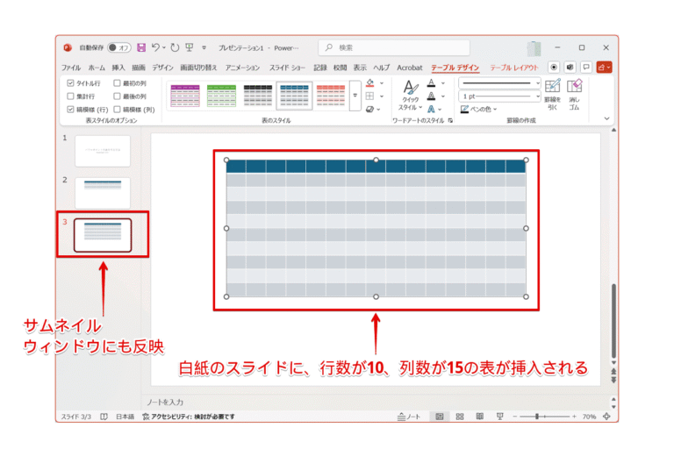Toggle the ノート notes button
This screenshot has height=449, width=674.
click(408, 417)
